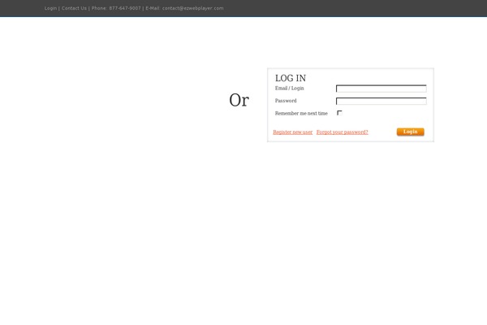Follow the Register new user link
The width and height of the screenshot is (487, 325).
pos(292,132)
